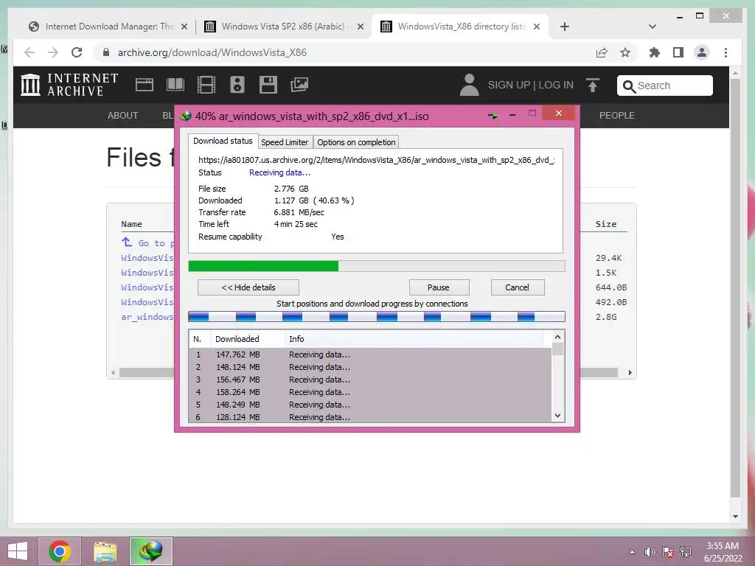Open the Internet Archive texts book icon
Screen dimensions: 755x566
pos(175,85)
